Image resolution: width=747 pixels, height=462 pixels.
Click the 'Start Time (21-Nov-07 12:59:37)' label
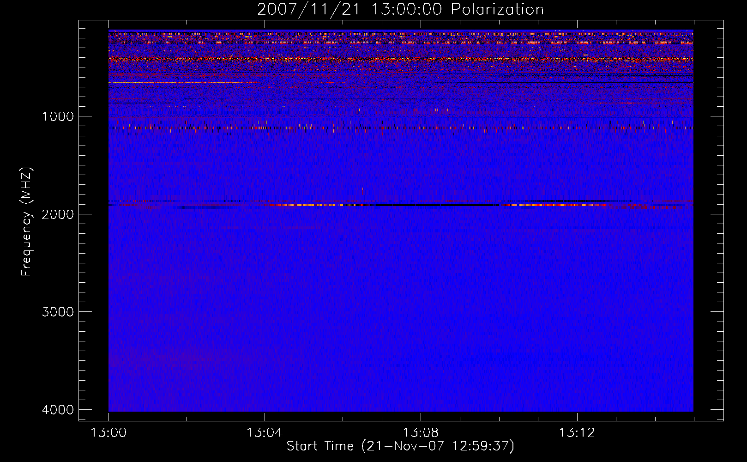pos(400,446)
